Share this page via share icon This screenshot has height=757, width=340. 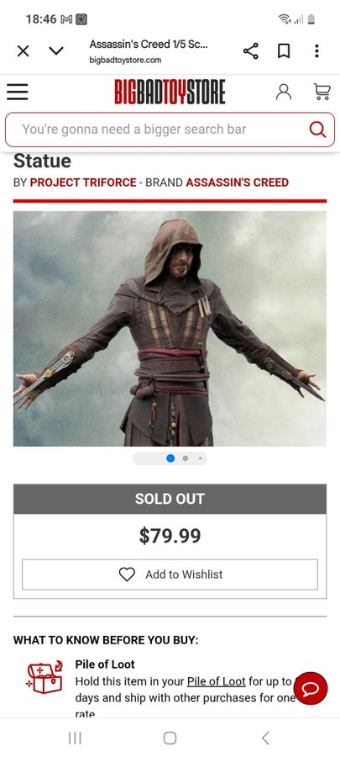(250, 50)
